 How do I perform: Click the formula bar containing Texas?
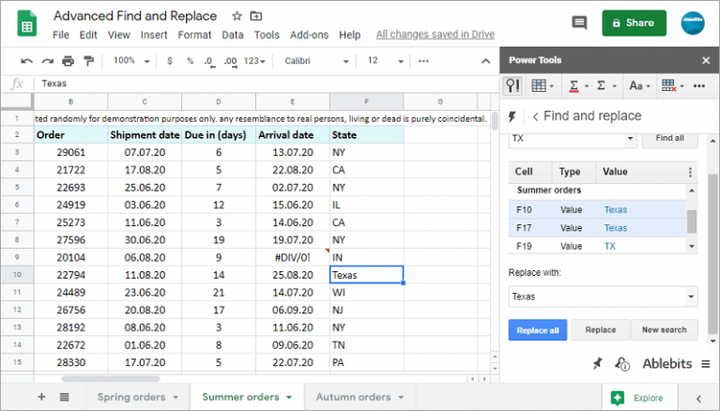[267, 84]
